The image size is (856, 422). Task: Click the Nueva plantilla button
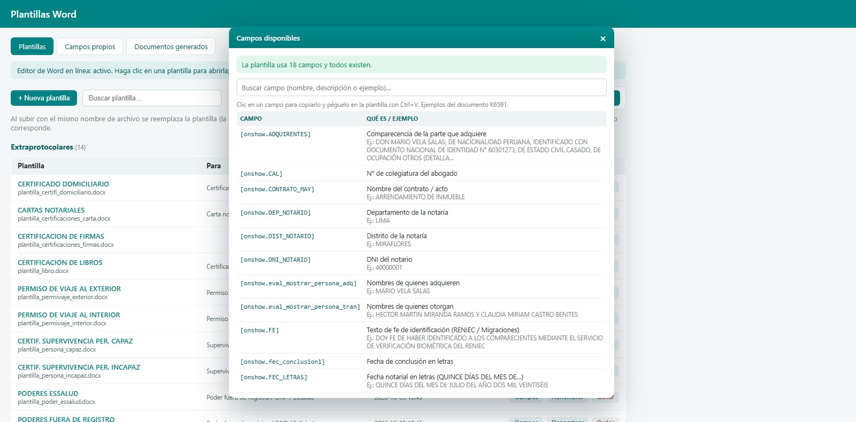click(44, 98)
